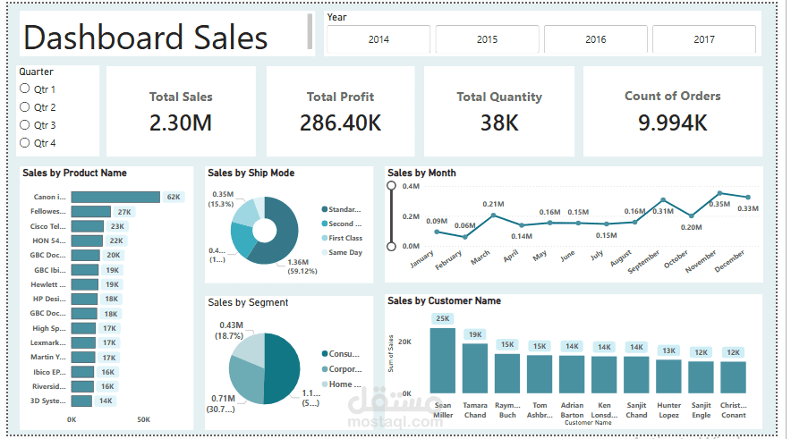
Task: Click the Total Sales 2.30M card
Action: coord(181,112)
